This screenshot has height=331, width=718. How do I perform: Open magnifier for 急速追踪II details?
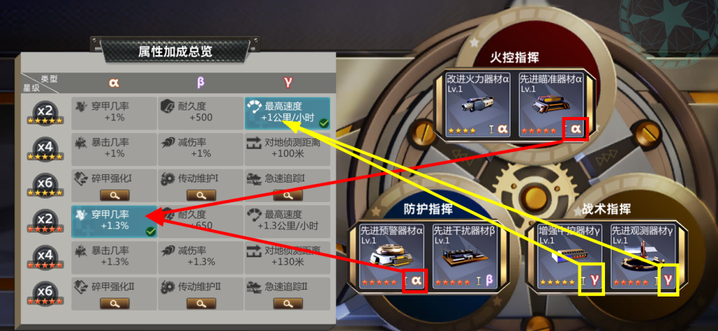pos(288,303)
